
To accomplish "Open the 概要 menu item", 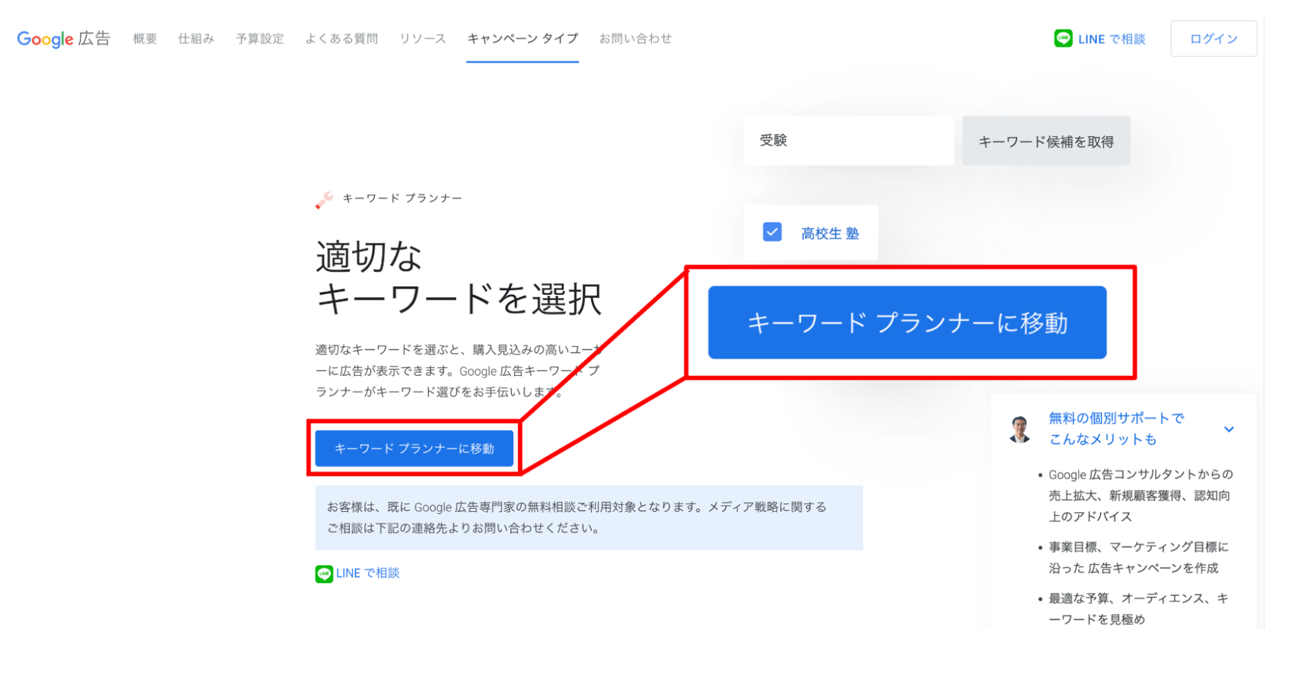I will 145,39.
